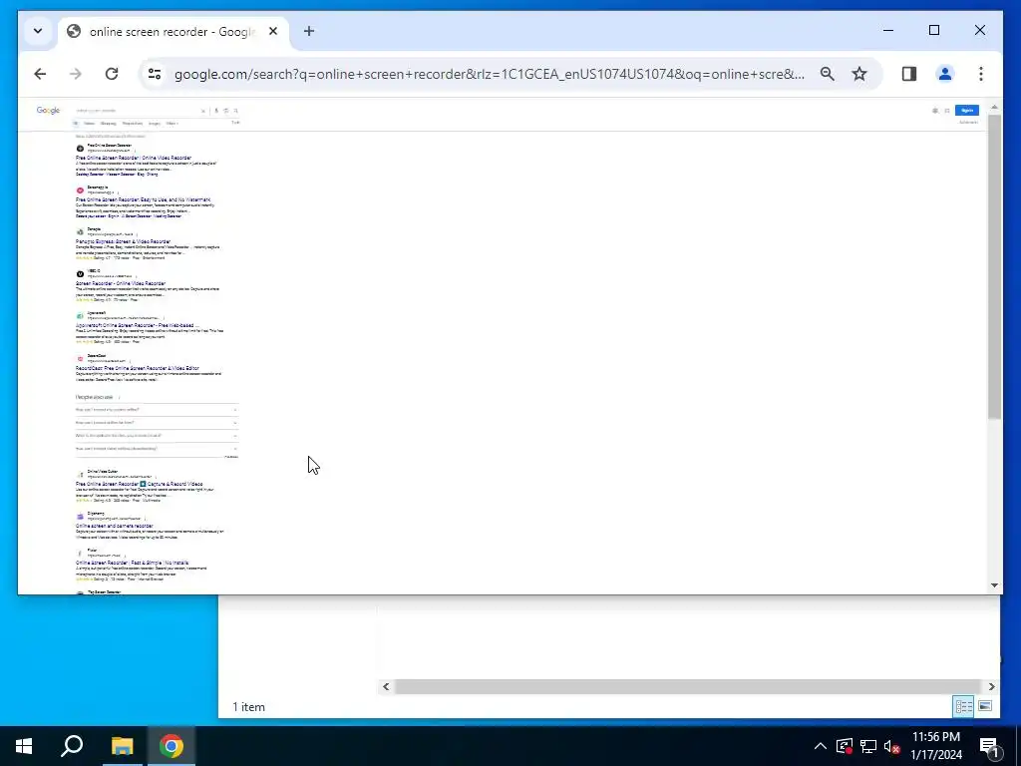The image size is (1021, 766).
Task: Show hidden system tray icons
Action: point(821,746)
